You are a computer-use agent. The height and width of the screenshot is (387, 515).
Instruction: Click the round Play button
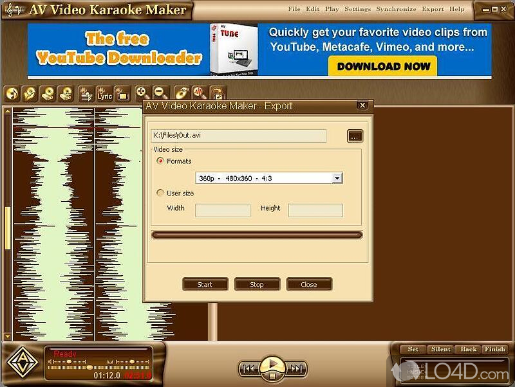272,363
